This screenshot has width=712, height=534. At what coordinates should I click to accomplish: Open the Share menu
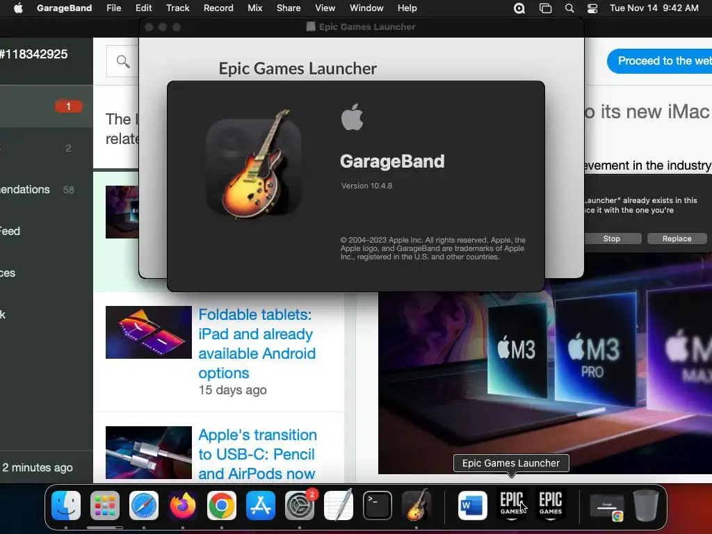(x=289, y=8)
